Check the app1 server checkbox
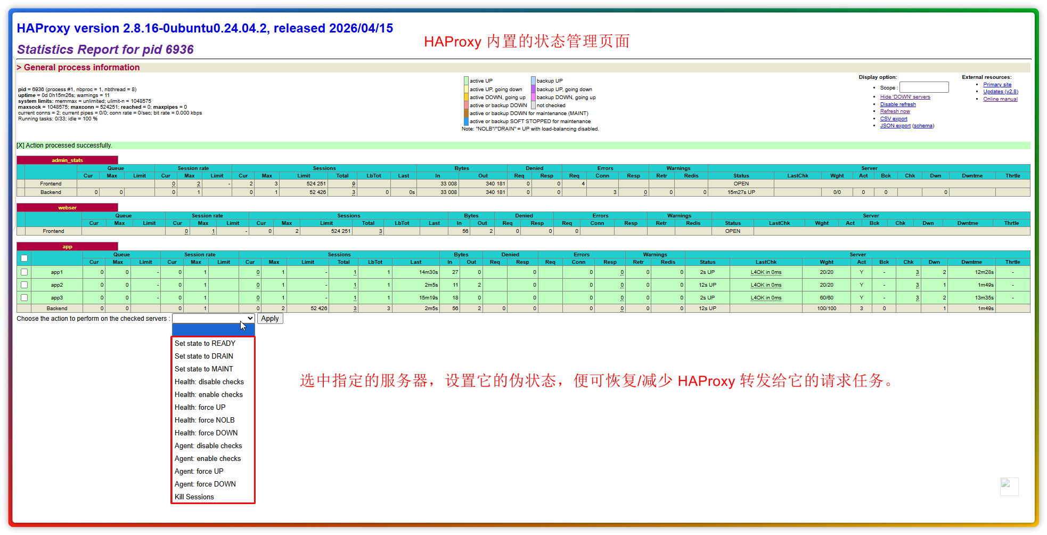Viewport: 1047px width, 535px height. pyautogui.click(x=24, y=272)
